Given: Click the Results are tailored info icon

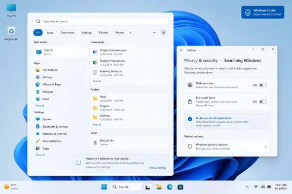Looking at the screenshot, I should click(79, 163).
